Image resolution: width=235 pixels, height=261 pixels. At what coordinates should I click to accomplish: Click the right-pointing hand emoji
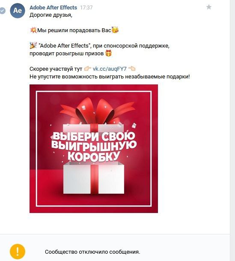(87, 69)
